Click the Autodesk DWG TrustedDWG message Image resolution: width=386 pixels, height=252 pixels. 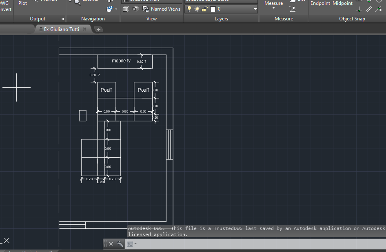(257, 231)
